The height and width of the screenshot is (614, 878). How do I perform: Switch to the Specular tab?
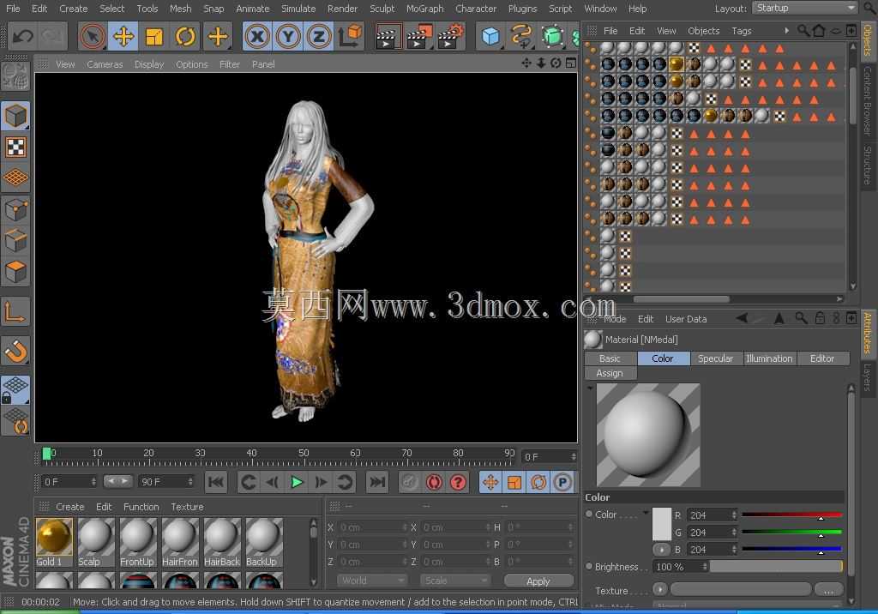click(716, 358)
